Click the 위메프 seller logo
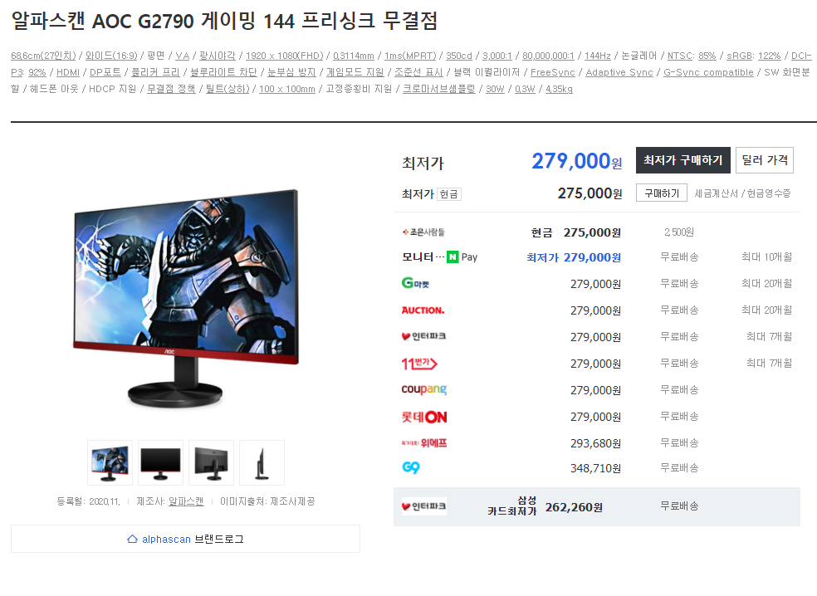 tap(424, 442)
